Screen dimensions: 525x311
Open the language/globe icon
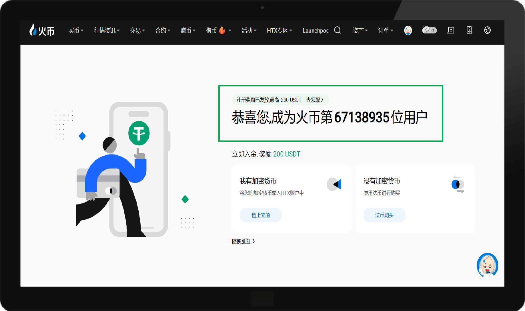[x=488, y=30]
